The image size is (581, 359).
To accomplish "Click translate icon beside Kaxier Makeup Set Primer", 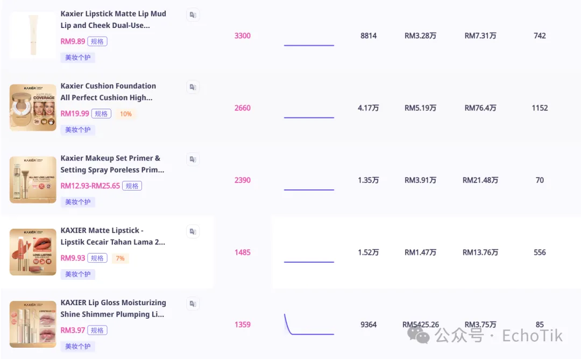I will pyautogui.click(x=193, y=159).
